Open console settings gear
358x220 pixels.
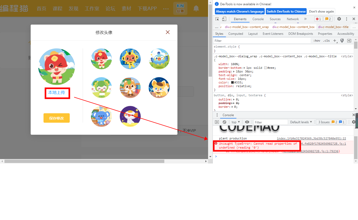(354, 122)
